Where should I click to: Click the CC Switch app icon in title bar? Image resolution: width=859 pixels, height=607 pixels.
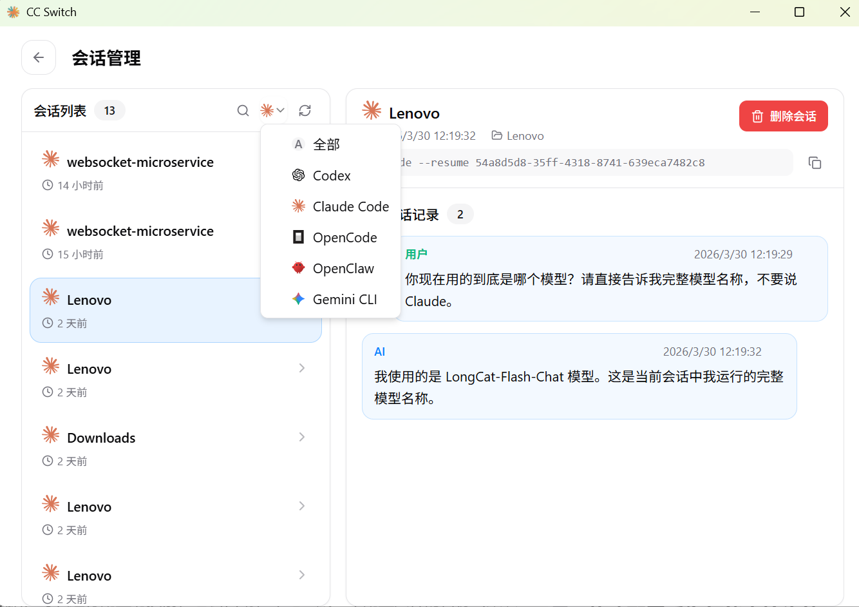pyautogui.click(x=14, y=12)
